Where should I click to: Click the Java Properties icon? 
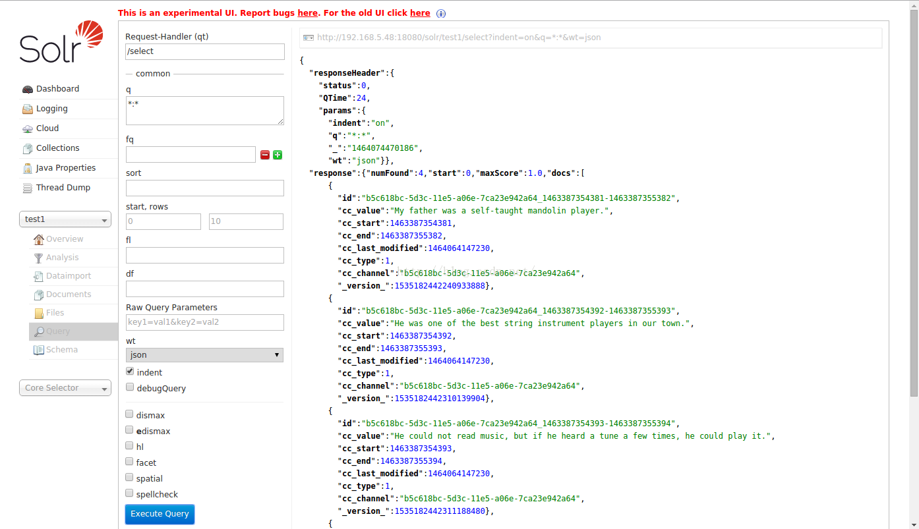pyautogui.click(x=28, y=169)
